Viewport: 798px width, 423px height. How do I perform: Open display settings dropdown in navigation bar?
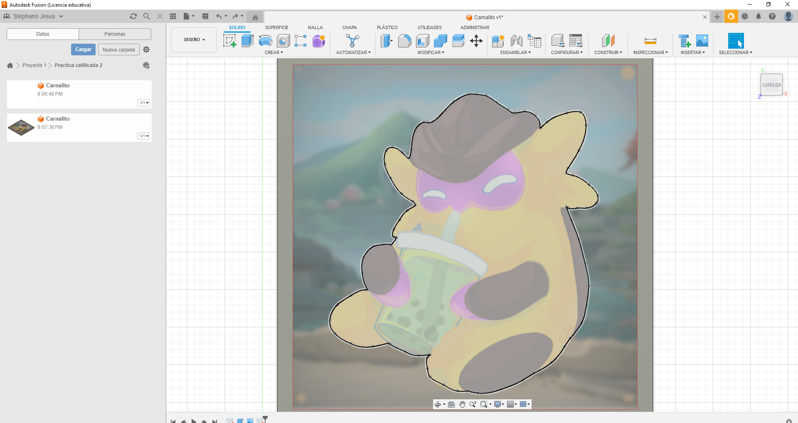pyautogui.click(x=499, y=404)
